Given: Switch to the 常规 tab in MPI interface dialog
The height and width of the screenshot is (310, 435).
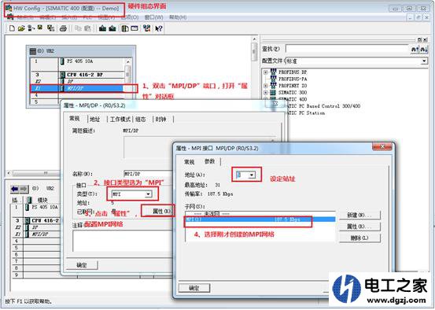Looking at the screenshot, I should (x=190, y=162).
